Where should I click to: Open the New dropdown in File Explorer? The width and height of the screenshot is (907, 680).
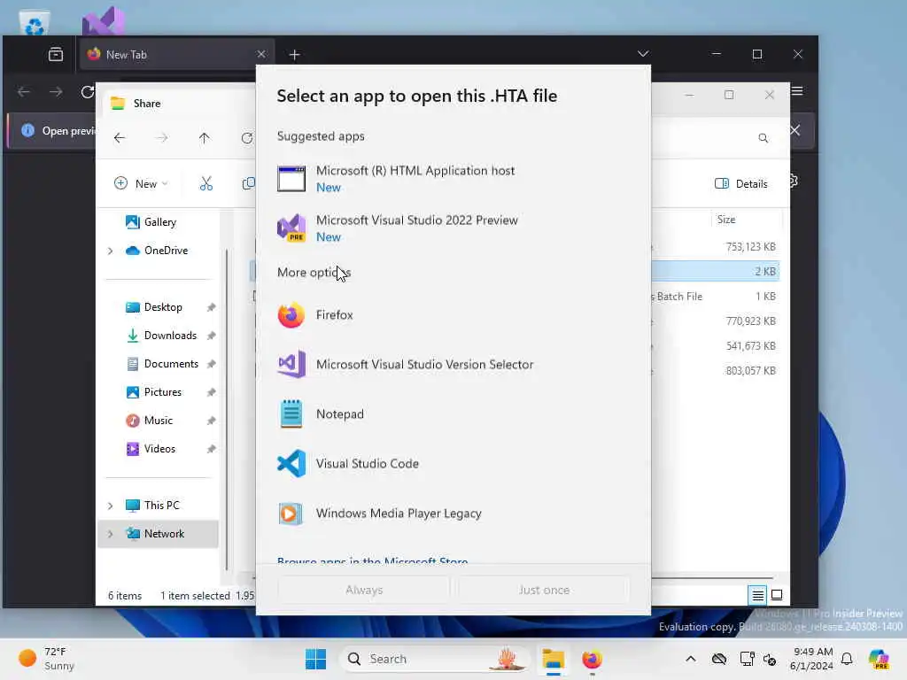click(x=141, y=184)
